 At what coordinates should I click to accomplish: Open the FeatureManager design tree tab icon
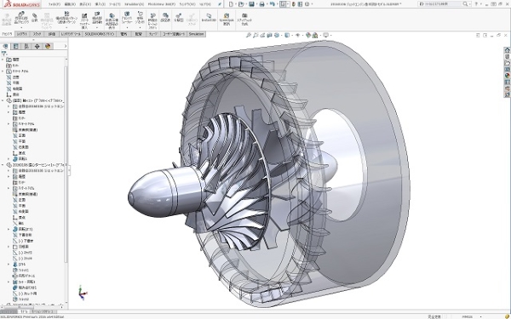[x=6, y=46]
